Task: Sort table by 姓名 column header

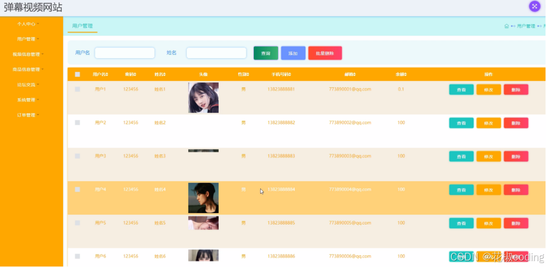Action: (160, 74)
